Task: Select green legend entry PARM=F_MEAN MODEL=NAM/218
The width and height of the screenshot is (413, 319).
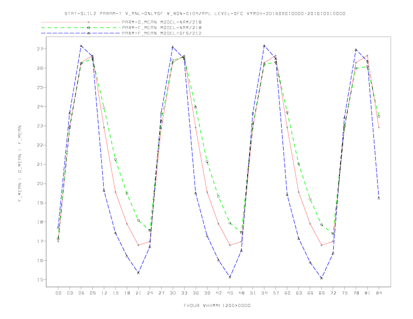Action: tap(162, 28)
